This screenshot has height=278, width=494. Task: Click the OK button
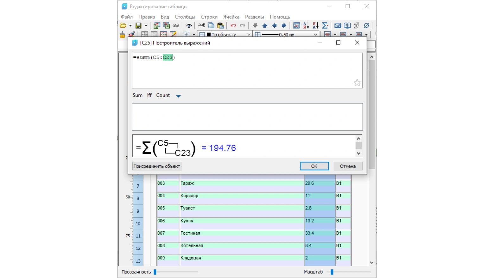(x=314, y=166)
